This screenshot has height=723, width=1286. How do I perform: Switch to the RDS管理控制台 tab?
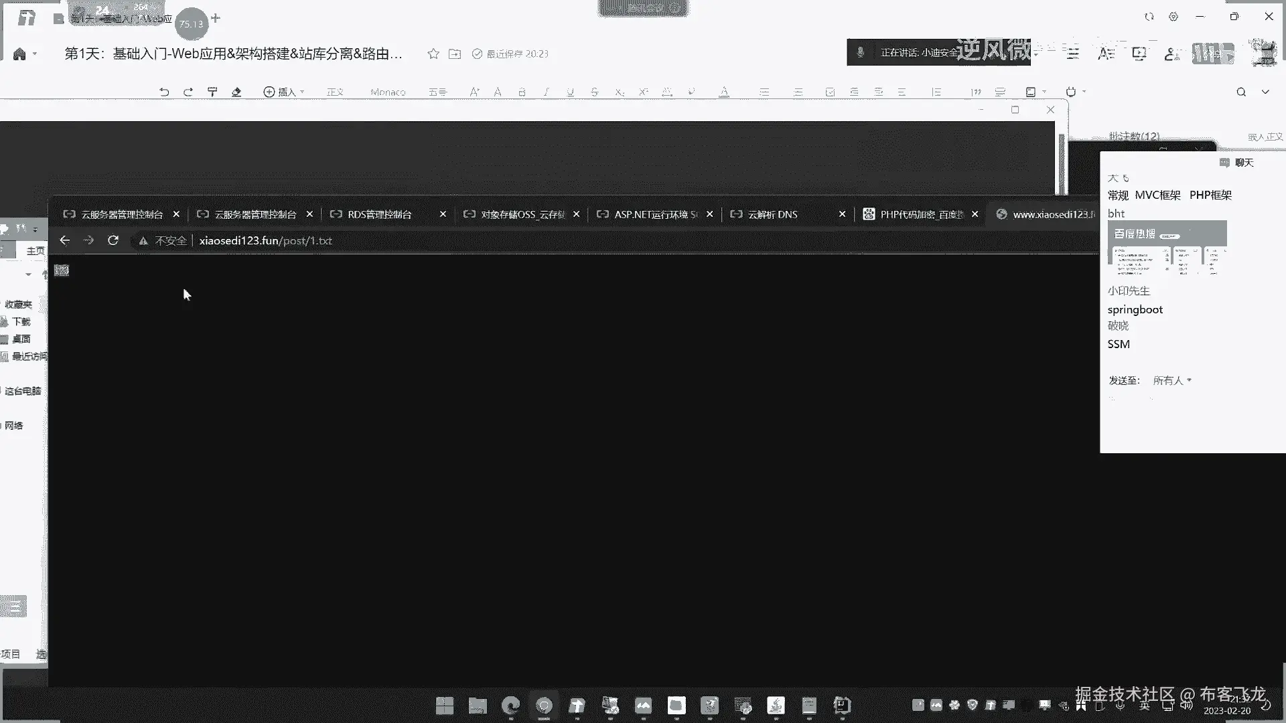(380, 214)
